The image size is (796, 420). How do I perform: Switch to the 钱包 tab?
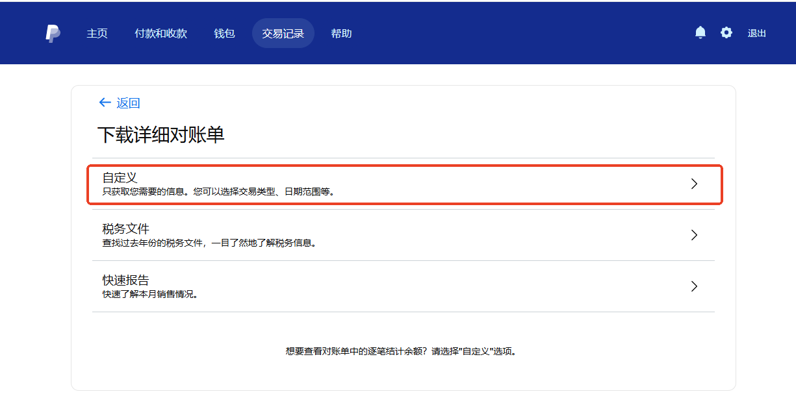(x=224, y=34)
